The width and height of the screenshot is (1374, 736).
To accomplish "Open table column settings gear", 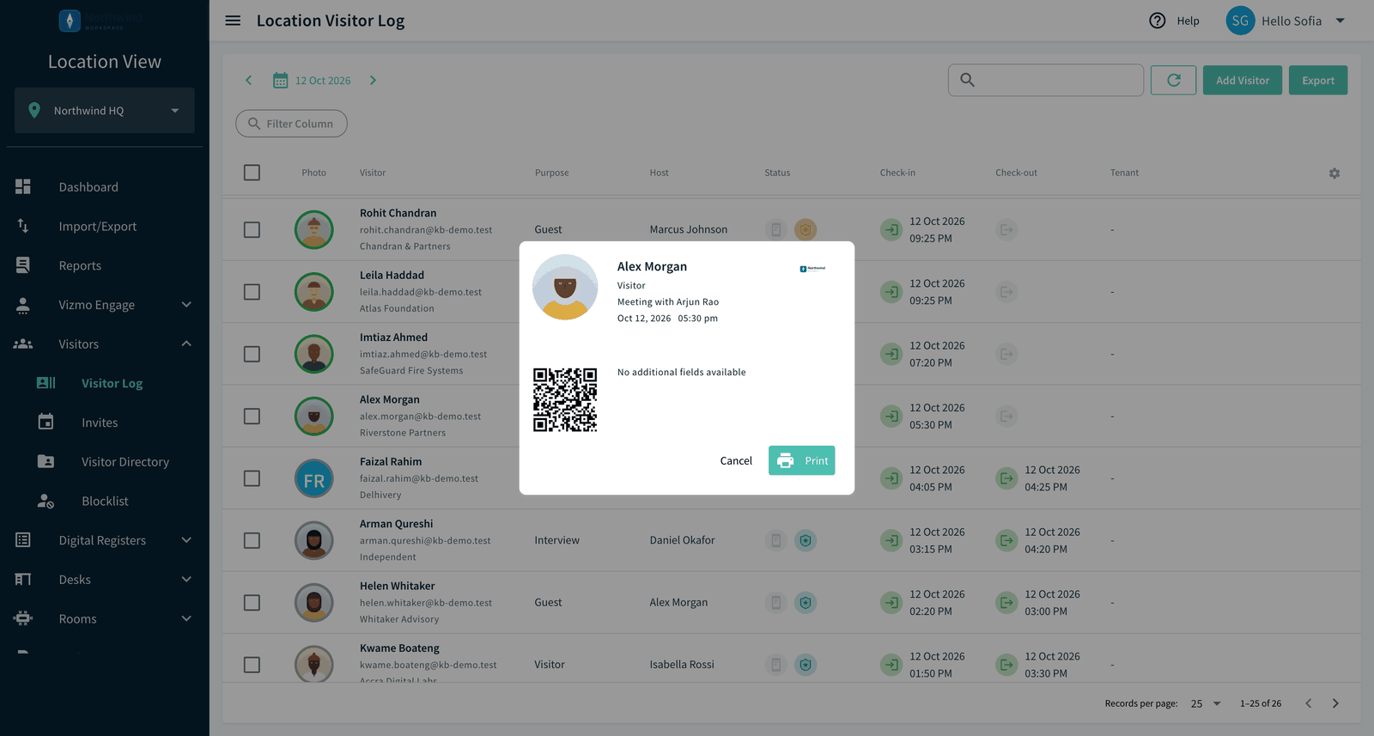I will [x=1334, y=173].
